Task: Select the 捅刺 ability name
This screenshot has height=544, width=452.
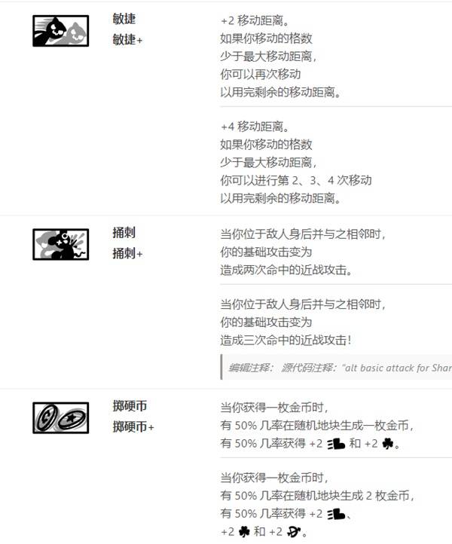Action: [124, 233]
